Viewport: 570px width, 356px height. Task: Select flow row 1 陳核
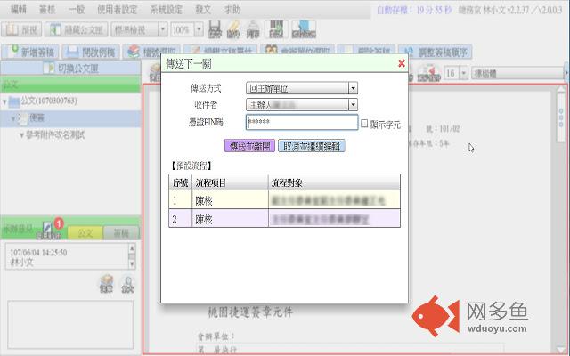pyautogui.click(x=285, y=200)
